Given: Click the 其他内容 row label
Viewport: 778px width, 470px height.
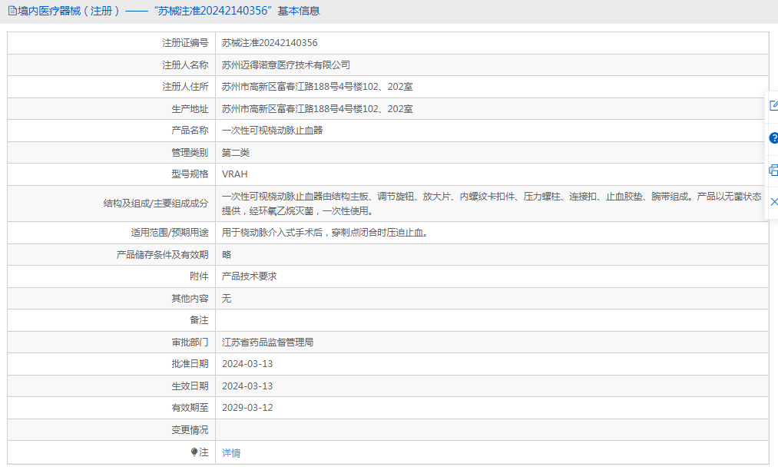Looking at the screenshot, I should click(190, 298).
